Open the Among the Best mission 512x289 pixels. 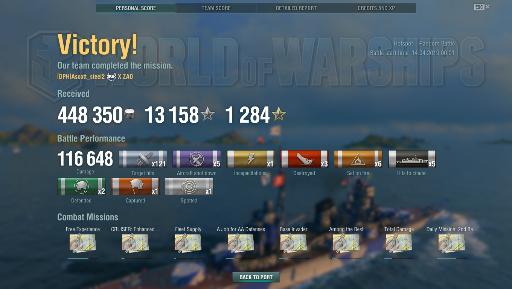click(x=346, y=243)
